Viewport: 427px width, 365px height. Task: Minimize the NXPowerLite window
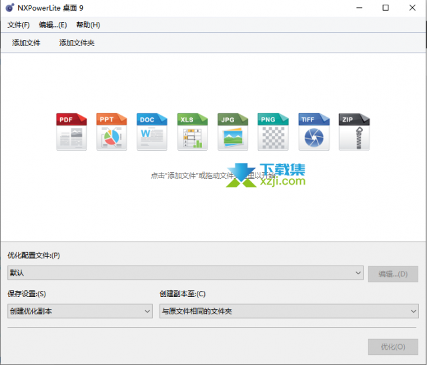pos(360,8)
